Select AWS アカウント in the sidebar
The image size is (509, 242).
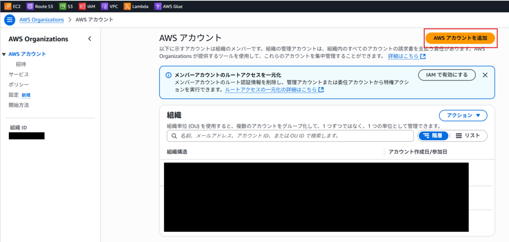(x=27, y=54)
